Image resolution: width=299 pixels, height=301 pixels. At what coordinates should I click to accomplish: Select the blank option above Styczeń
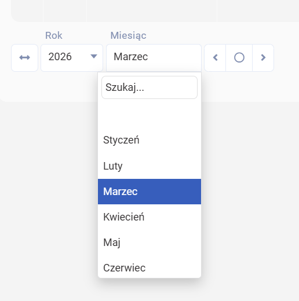pyautogui.click(x=149, y=115)
